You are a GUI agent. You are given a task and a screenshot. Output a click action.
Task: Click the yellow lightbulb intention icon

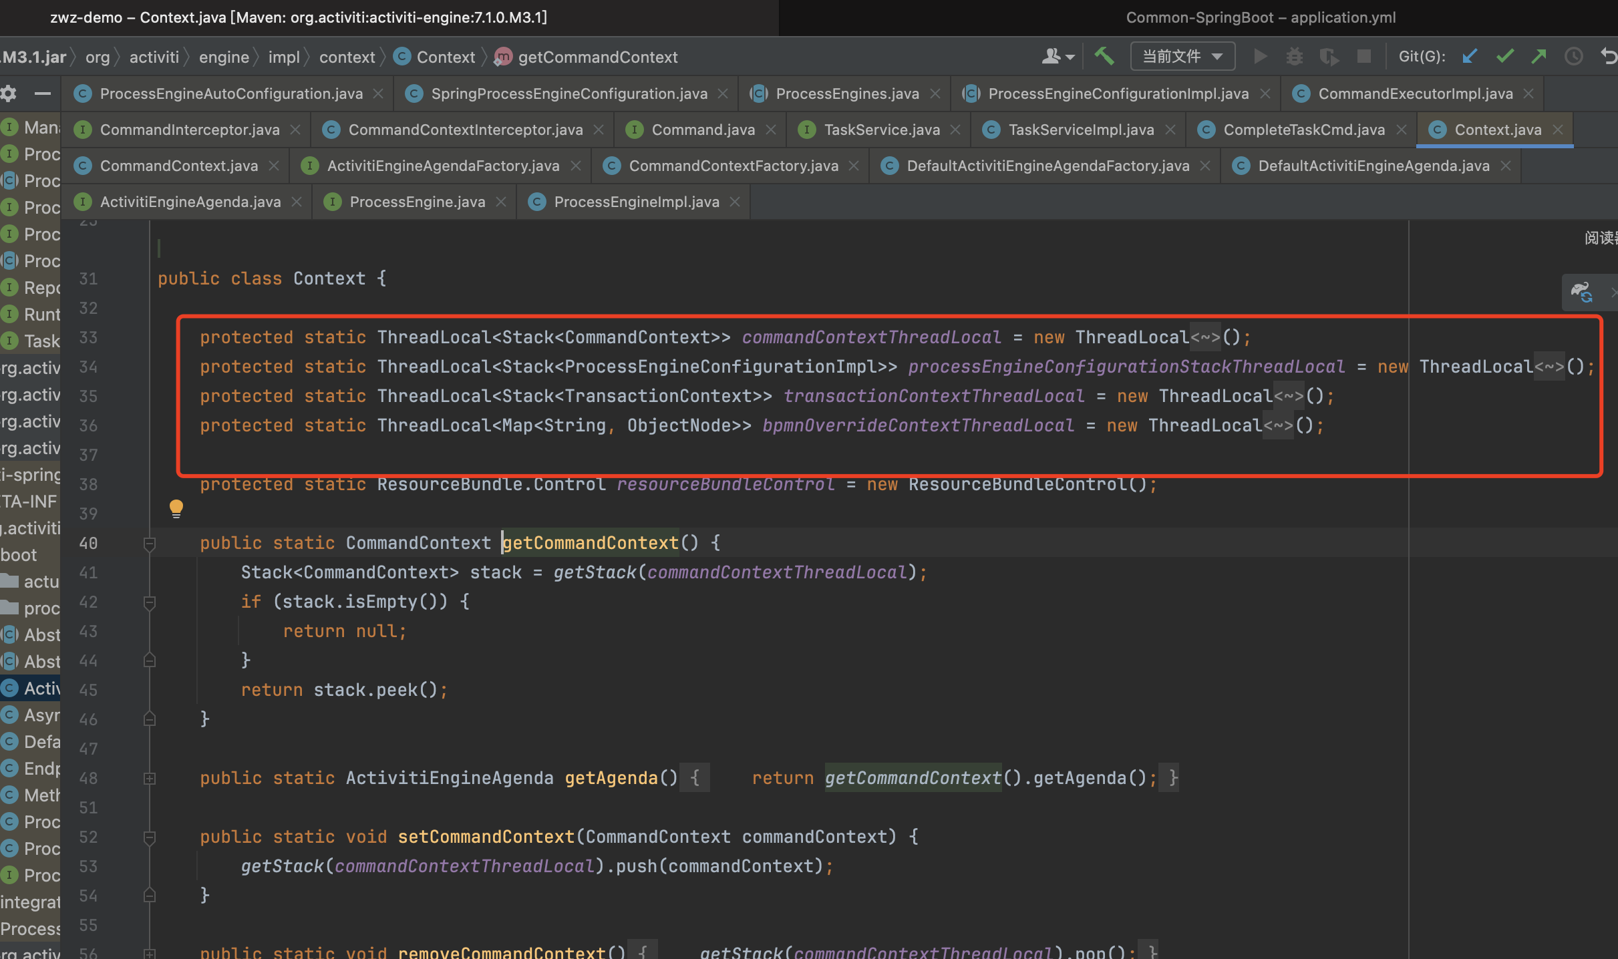pyautogui.click(x=176, y=508)
